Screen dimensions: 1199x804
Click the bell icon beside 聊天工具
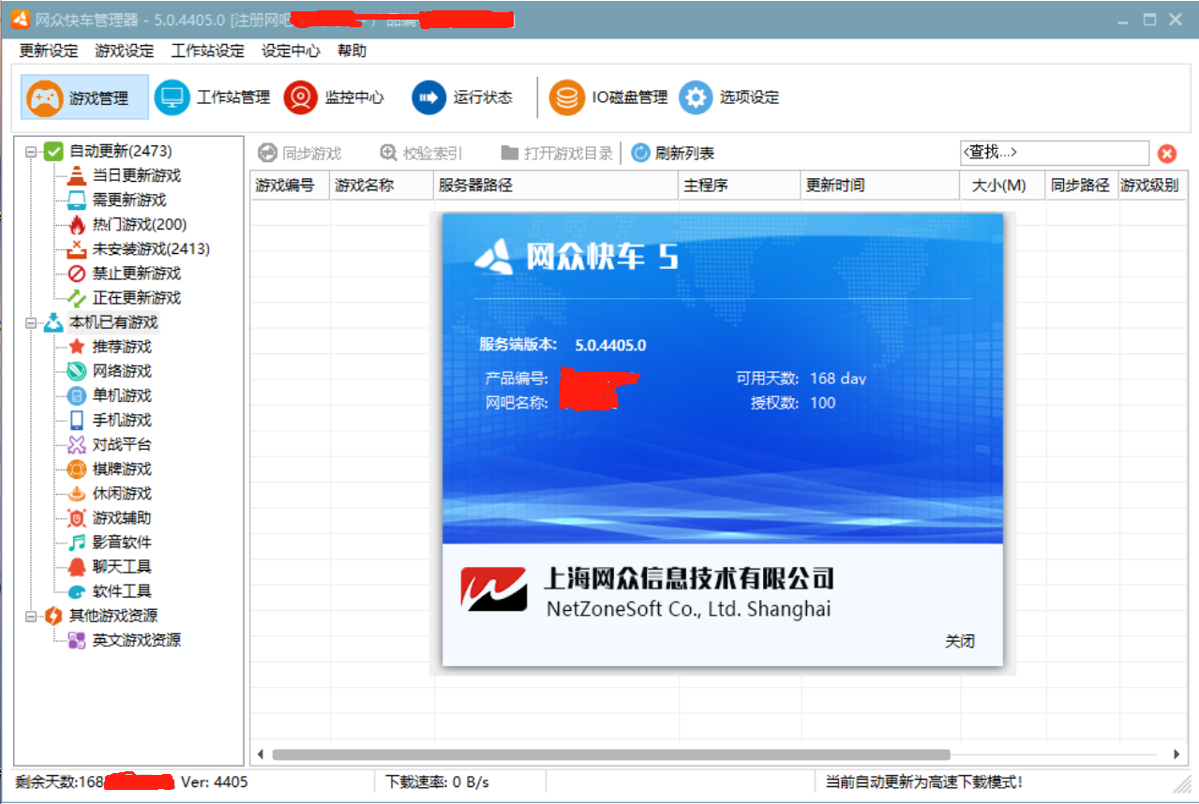click(77, 566)
